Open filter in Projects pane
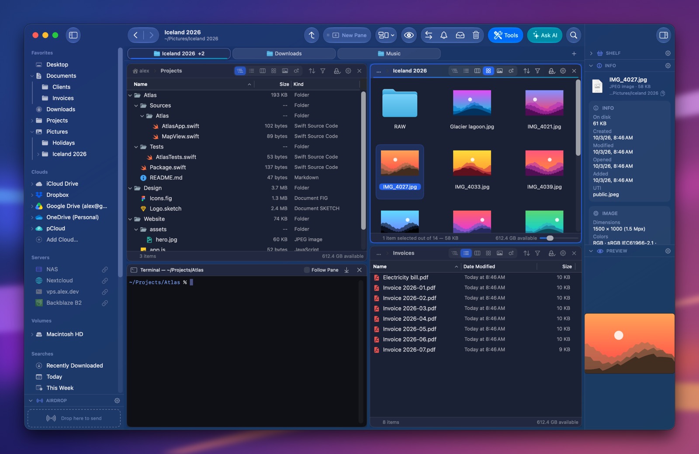 click(323, 71)
